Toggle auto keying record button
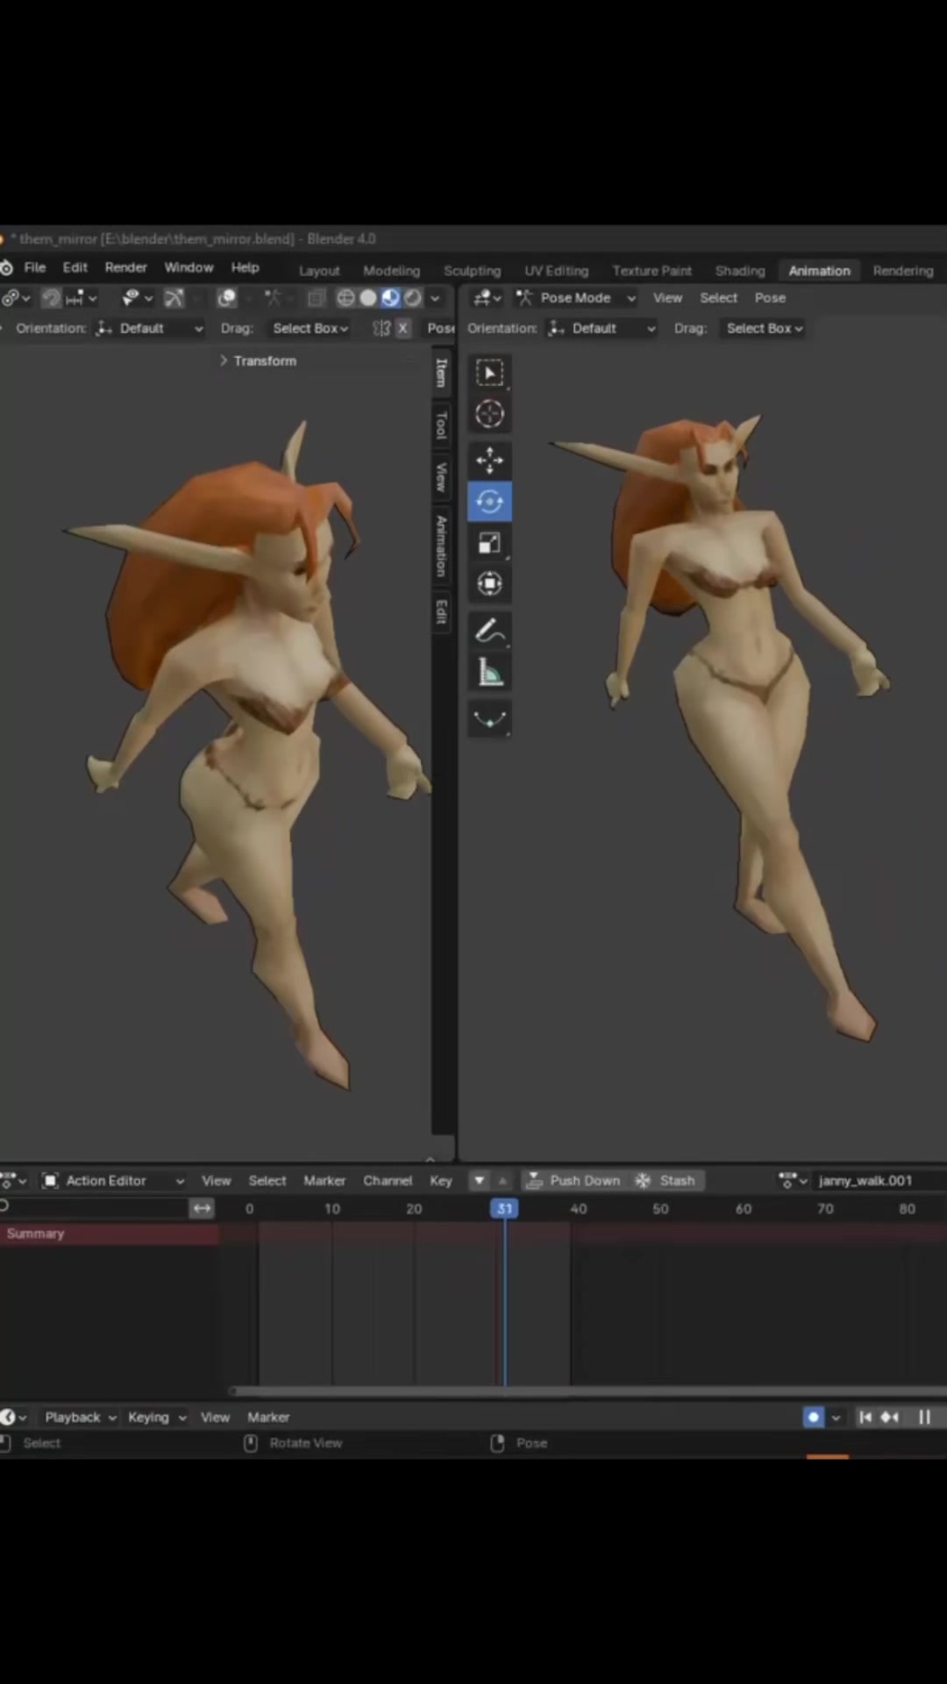The height and width of the screenshot is (1684, 947). pyautogui.click(x=813, y=1416)
